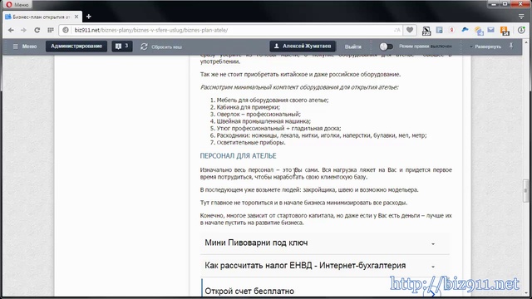
Task: Open the Открой счет бесплатно ad
Action: pyautogui.click(x=249, y=291)
